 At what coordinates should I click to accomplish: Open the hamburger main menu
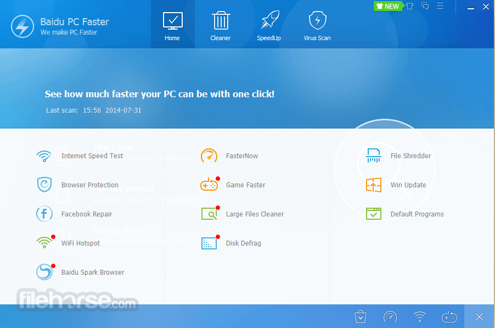click(x=440, y=6)
